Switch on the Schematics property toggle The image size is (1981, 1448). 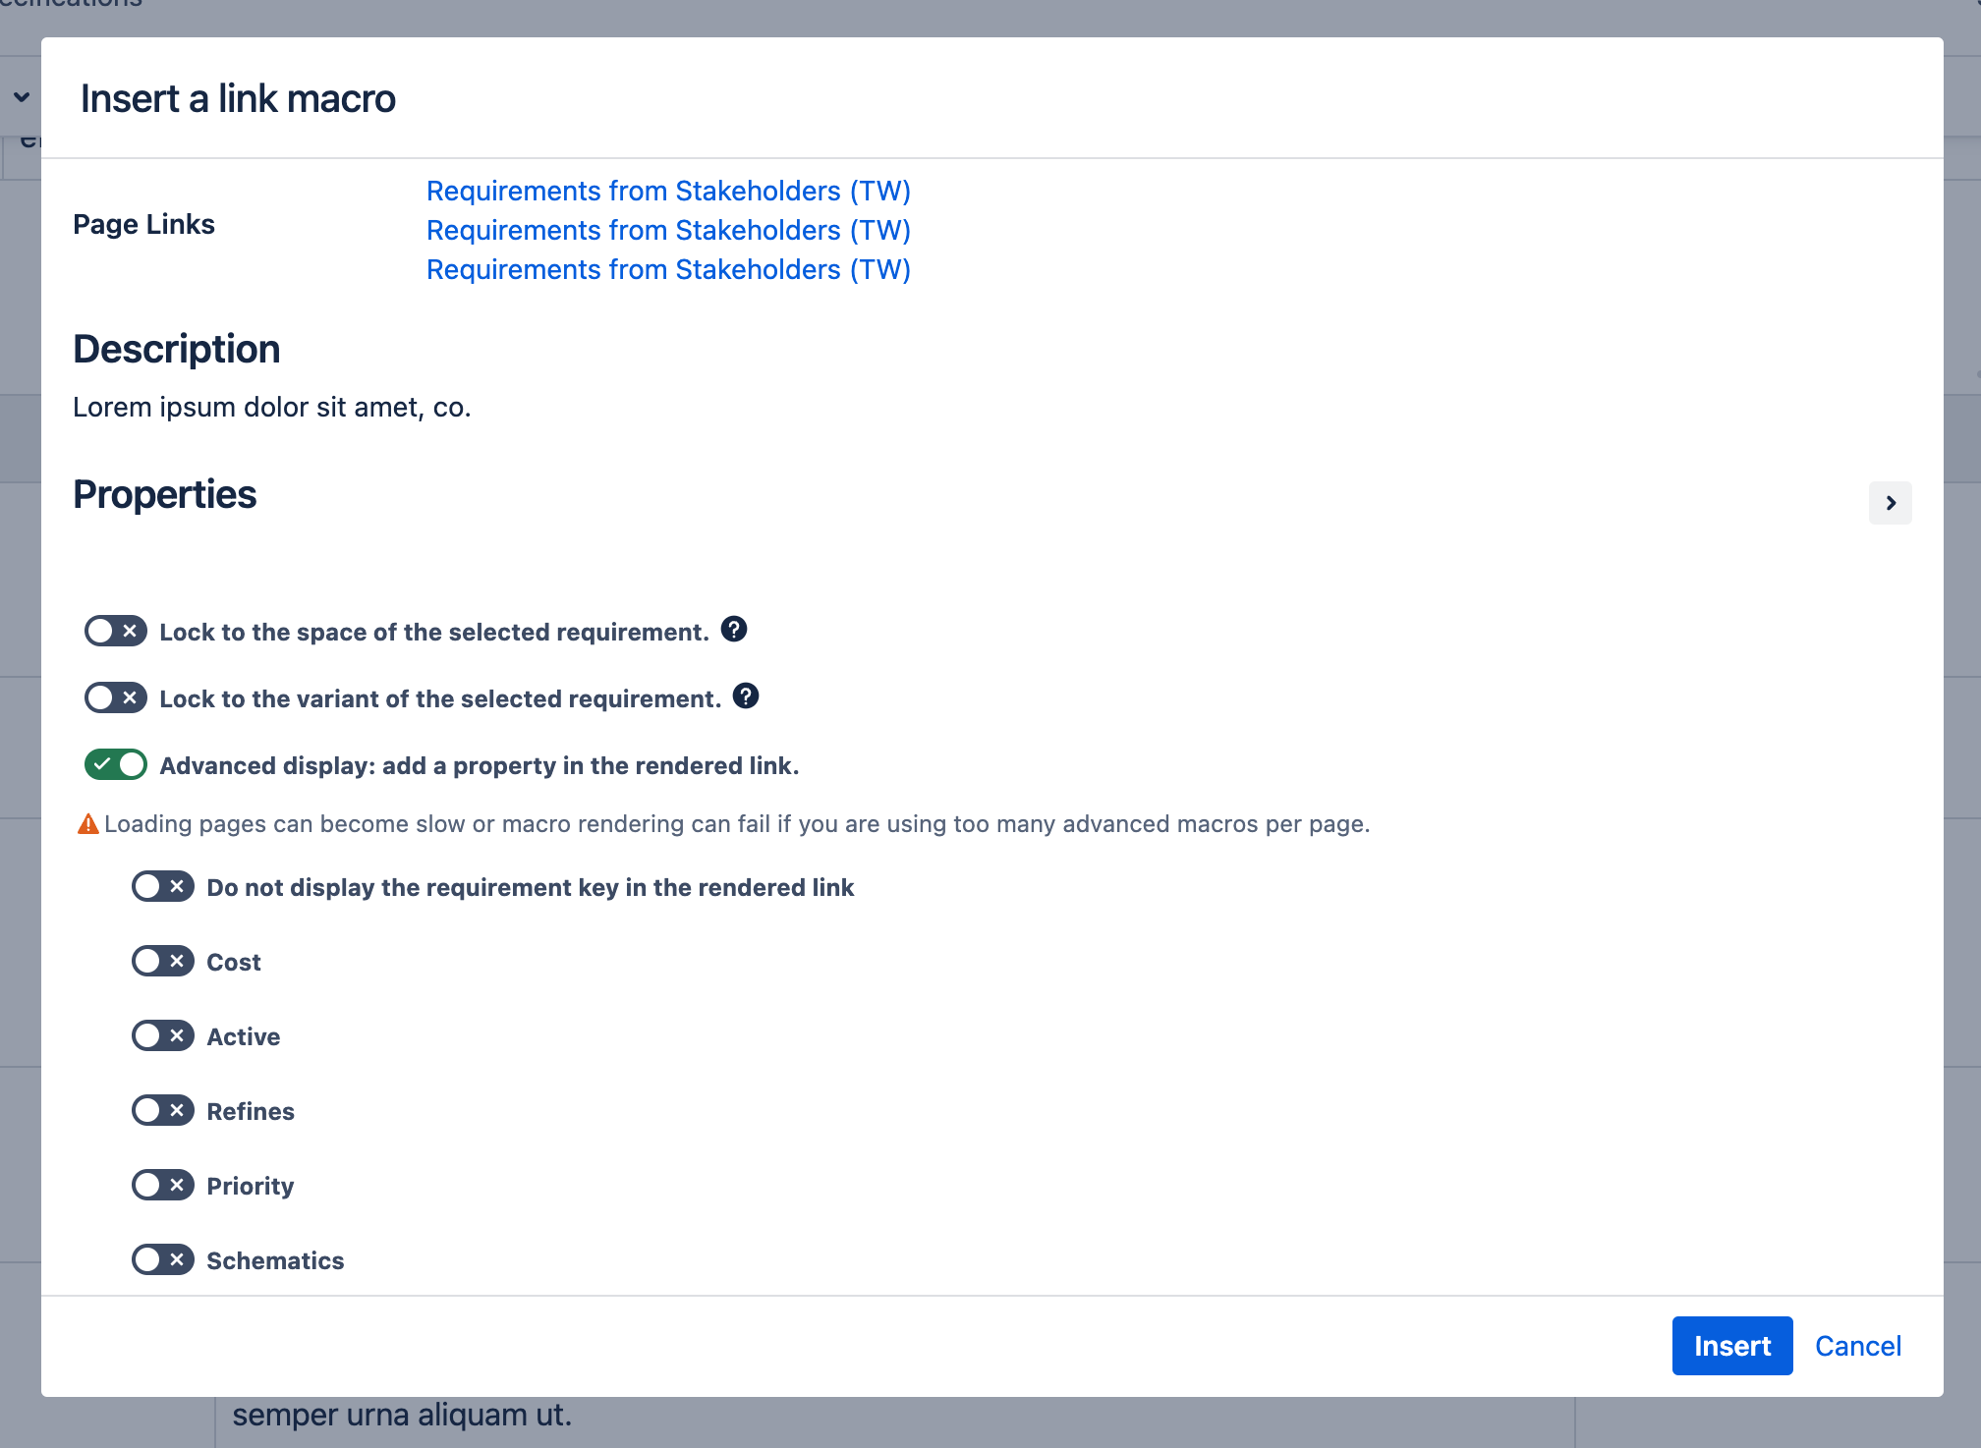click(163, 1259)
